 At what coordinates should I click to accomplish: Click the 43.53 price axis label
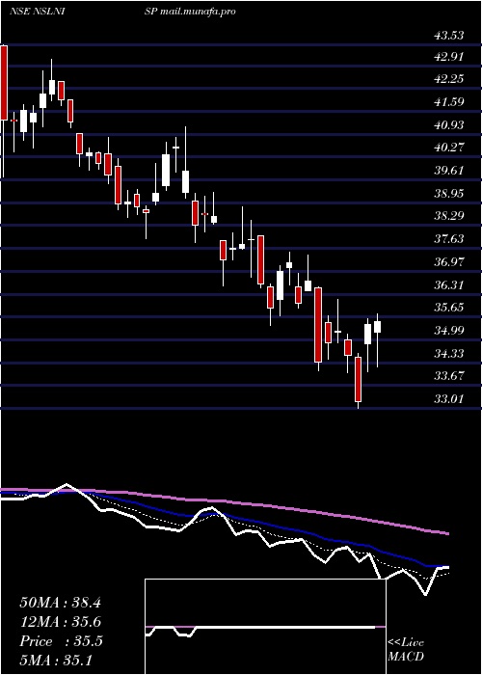tap(449, 36)
